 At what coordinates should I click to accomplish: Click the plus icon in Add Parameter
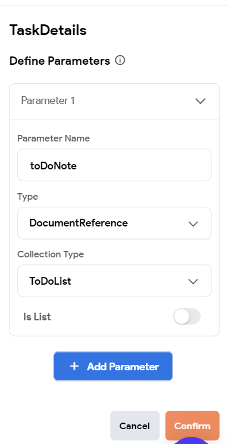click(74, 366)
